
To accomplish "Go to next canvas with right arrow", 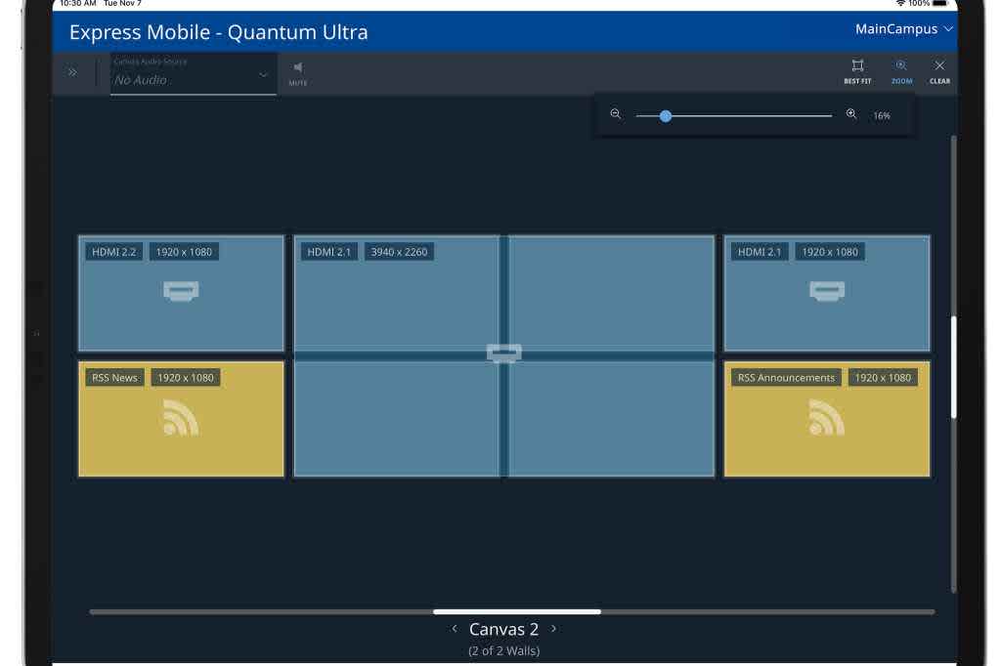I will pos(553,628).
